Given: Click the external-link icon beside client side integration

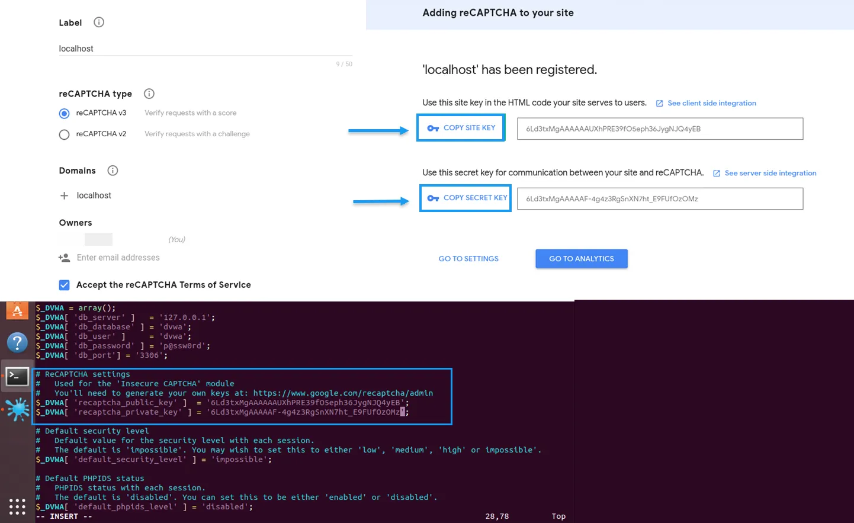Looking at the screenshot, I should tap(659, 103).
